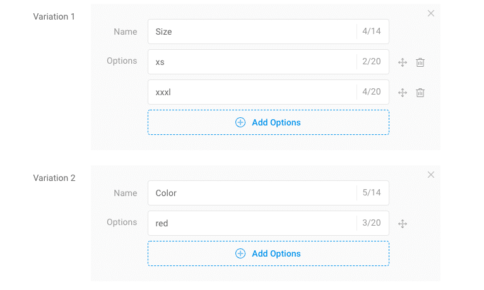Viewport: 484px width, 290px height.
Task: Click the move handle beside the red option
Action: coord(403,224)
